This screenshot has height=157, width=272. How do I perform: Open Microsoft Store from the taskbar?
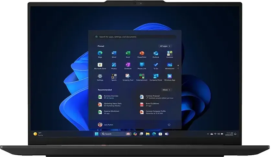(160, 134)
